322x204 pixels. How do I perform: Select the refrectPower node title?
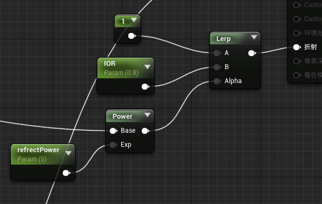click(38, 150)
